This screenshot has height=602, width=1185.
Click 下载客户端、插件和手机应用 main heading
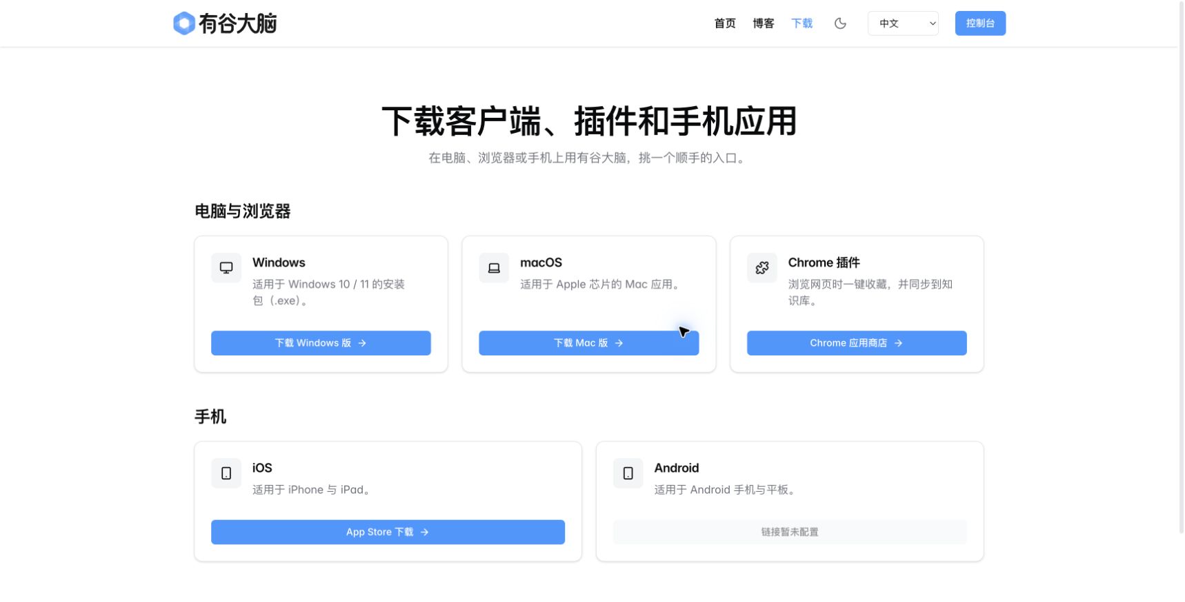(589, 121)
